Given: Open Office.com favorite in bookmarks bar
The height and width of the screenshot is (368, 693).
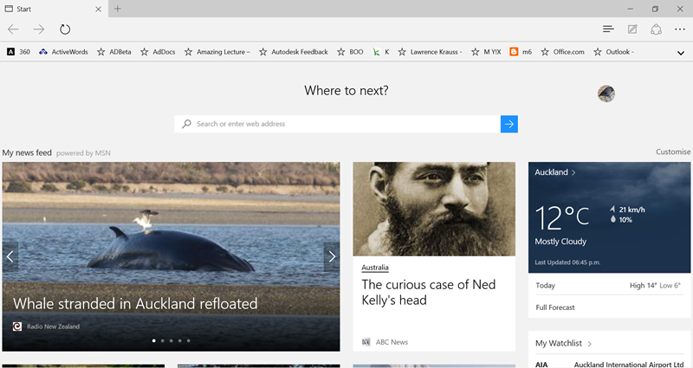Looking at the screenshot, I should pos(560,52).
